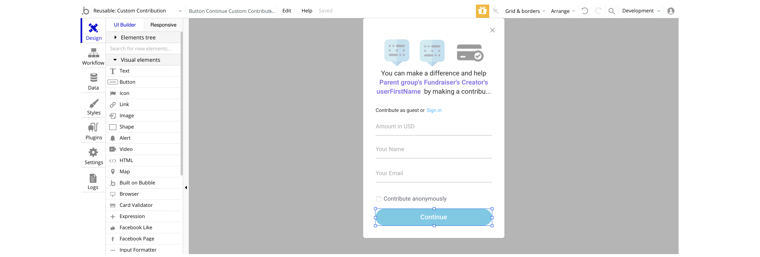This screenshot has width=760, height=257.
Task: Open the Workflow tab icon
Action: (93, 53)
